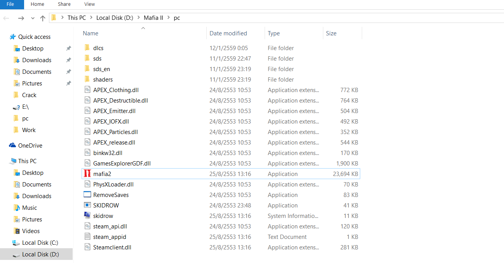
Task: Click the pc segment in the address bar
Action: 176,18
